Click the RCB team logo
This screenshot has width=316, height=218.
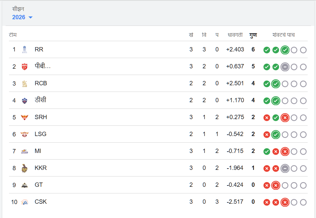pos(24,84)
